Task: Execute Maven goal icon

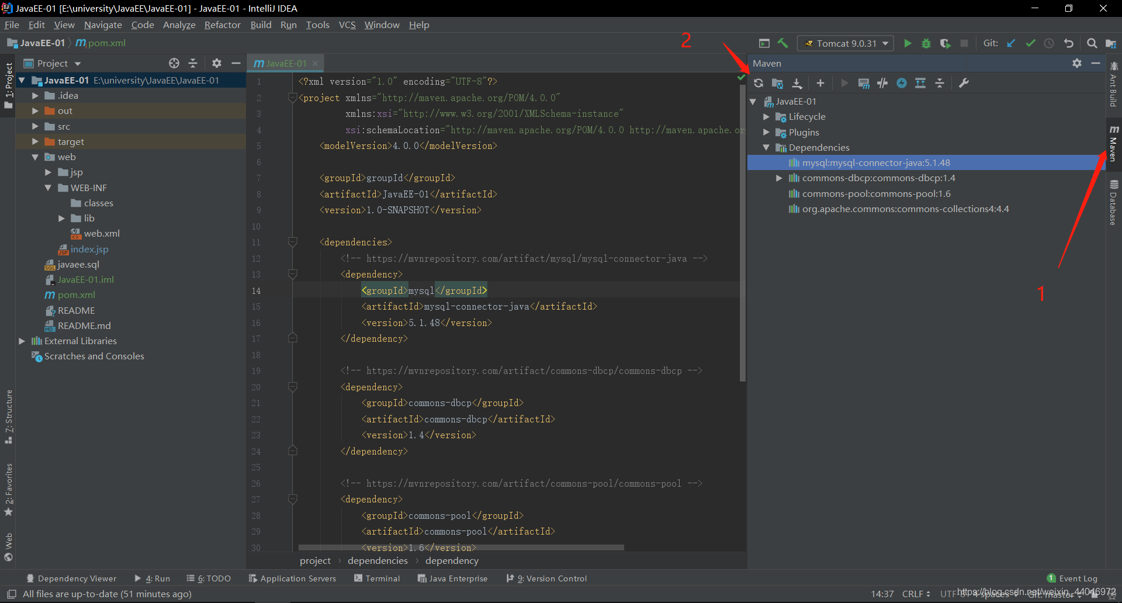Action: (864, 83)
